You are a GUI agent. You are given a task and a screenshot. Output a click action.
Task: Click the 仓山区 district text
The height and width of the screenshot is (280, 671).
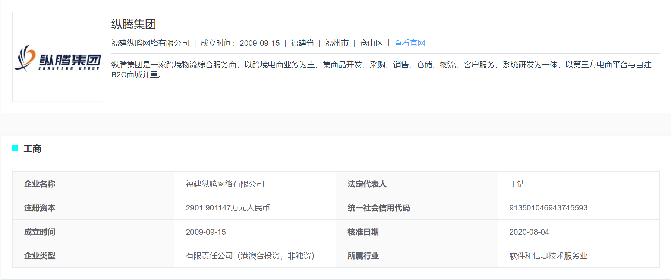click(371, 43)
